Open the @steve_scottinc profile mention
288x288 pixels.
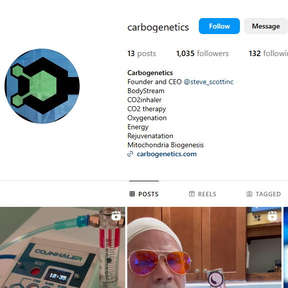coord(208,82)
